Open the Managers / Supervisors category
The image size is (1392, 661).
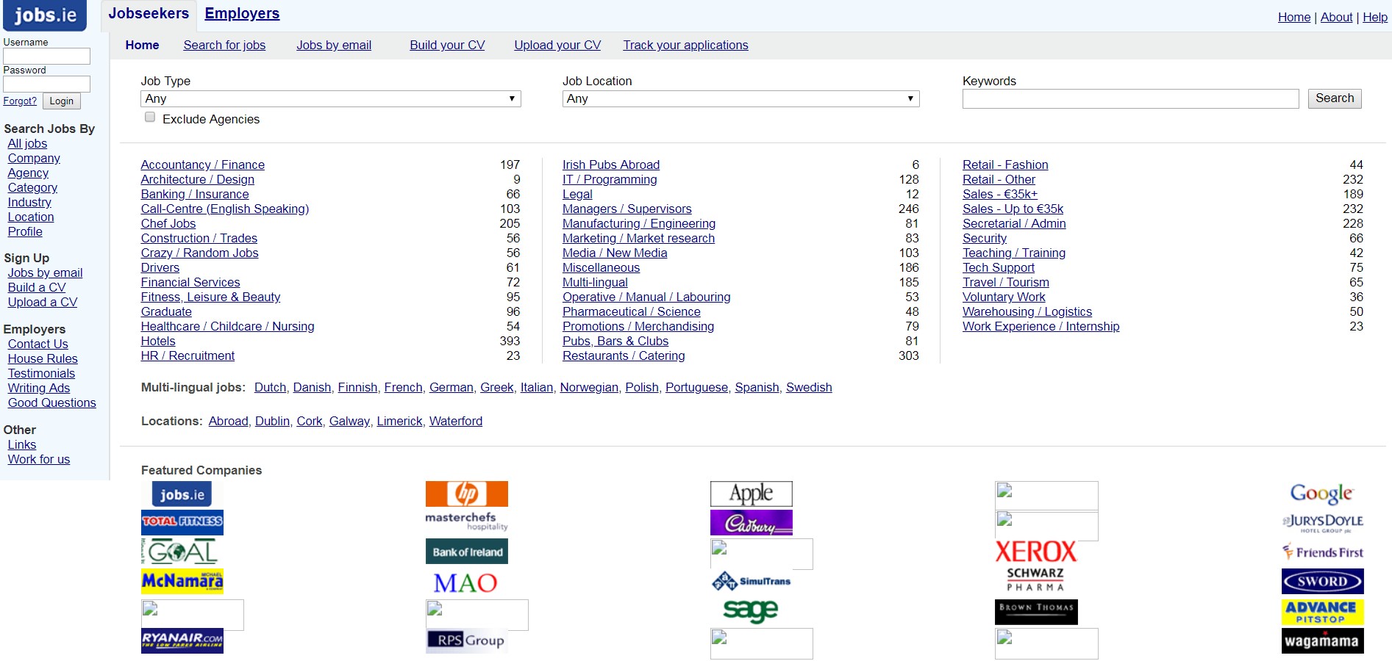pyautogui.click(x=627, y=209)
